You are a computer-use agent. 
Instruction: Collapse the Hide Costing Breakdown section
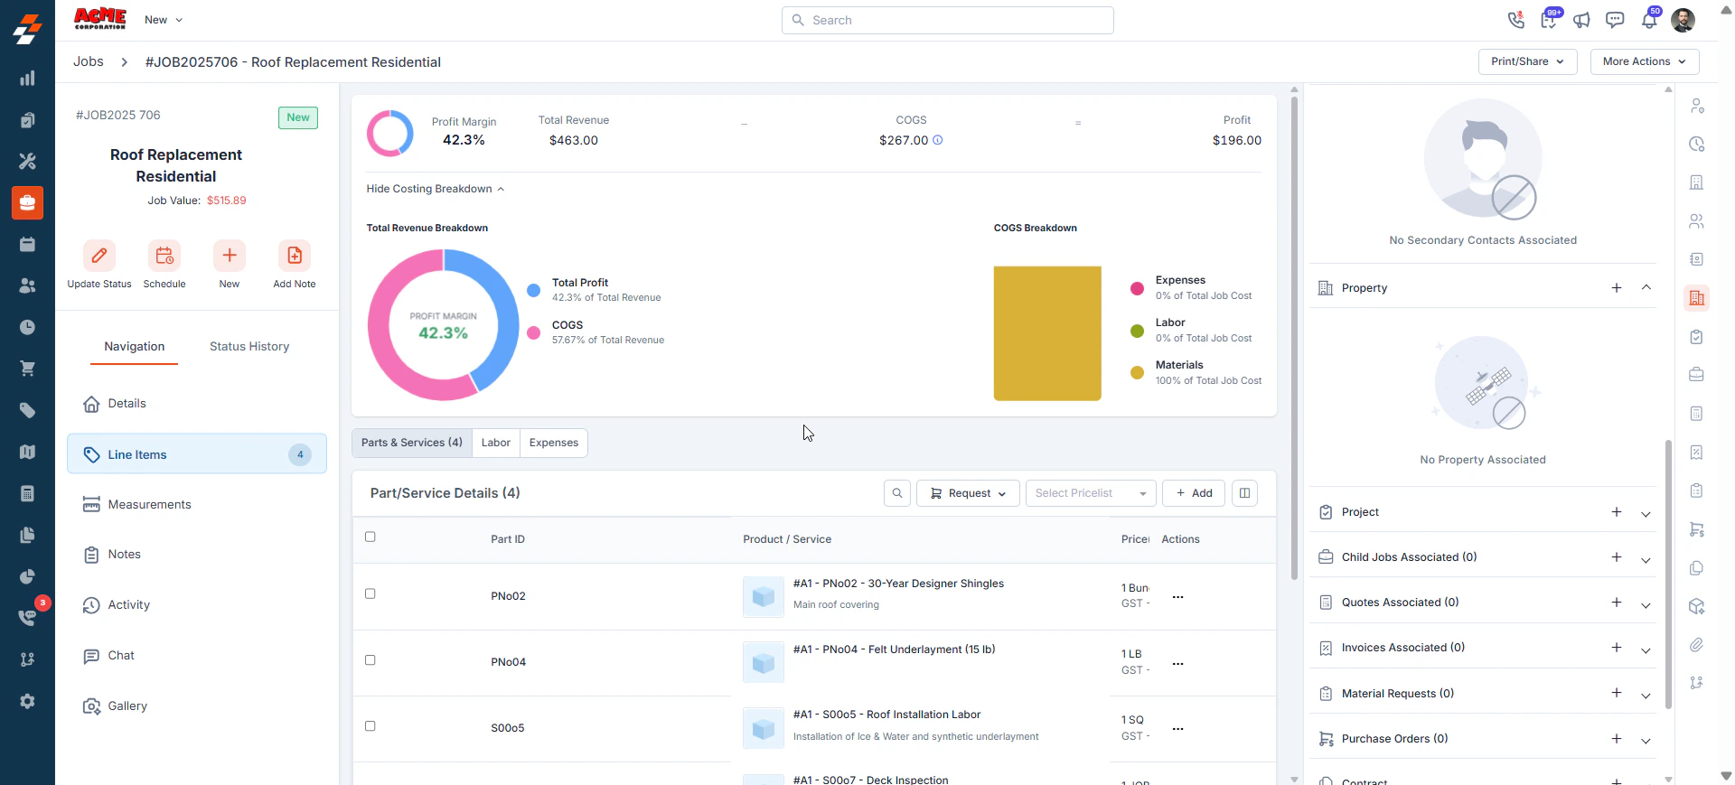pyautogui.click(x=436, y=189)
